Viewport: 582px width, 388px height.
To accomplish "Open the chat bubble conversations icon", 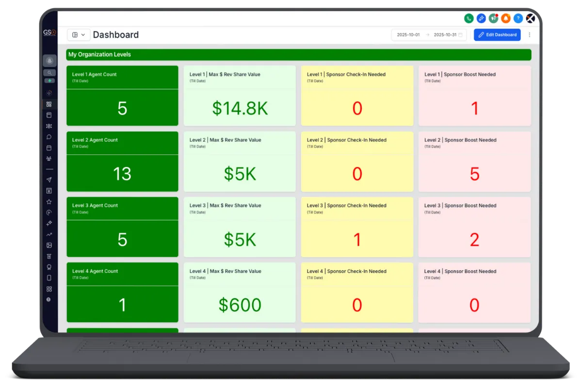I will pyautogui.click(x=49, y=137).
